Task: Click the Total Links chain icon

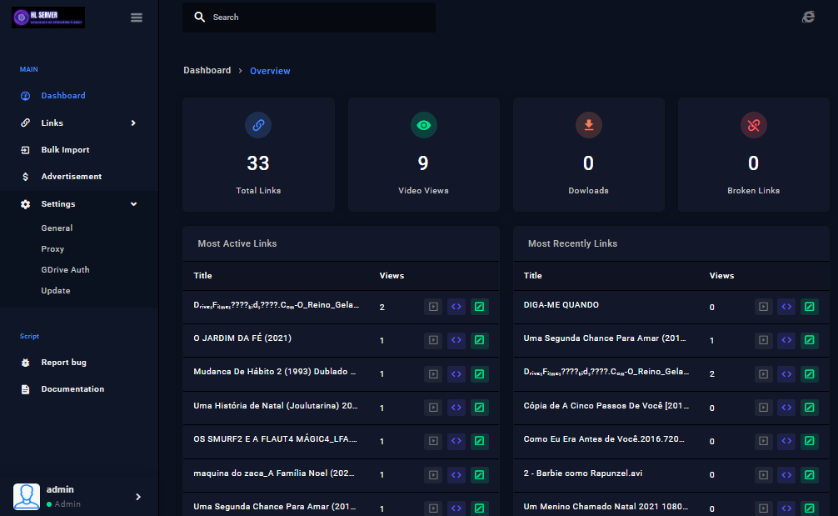Action: [258, 125]
